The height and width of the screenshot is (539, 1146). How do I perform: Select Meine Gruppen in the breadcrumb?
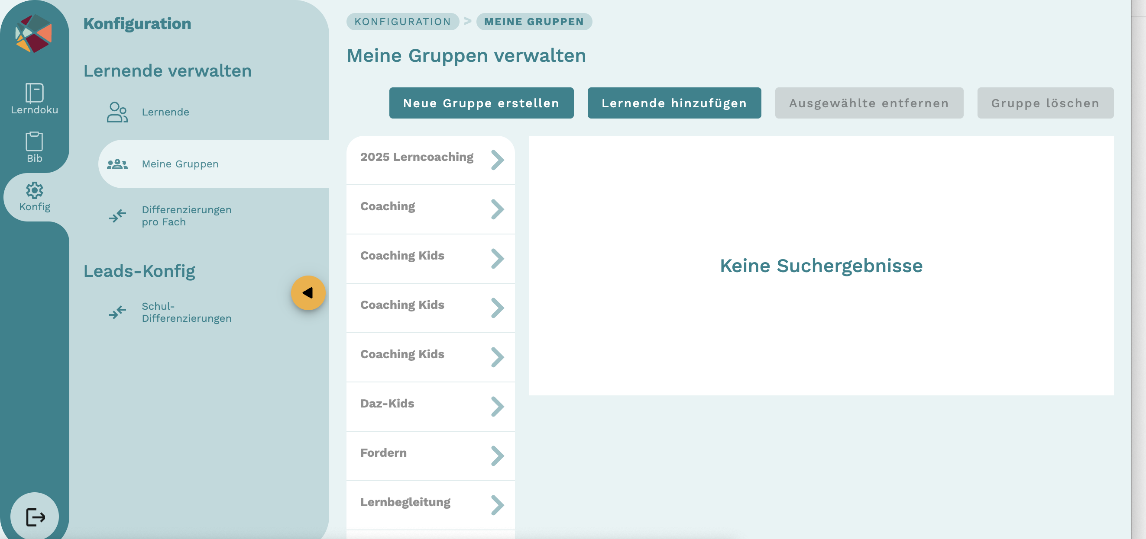(534, 21)
